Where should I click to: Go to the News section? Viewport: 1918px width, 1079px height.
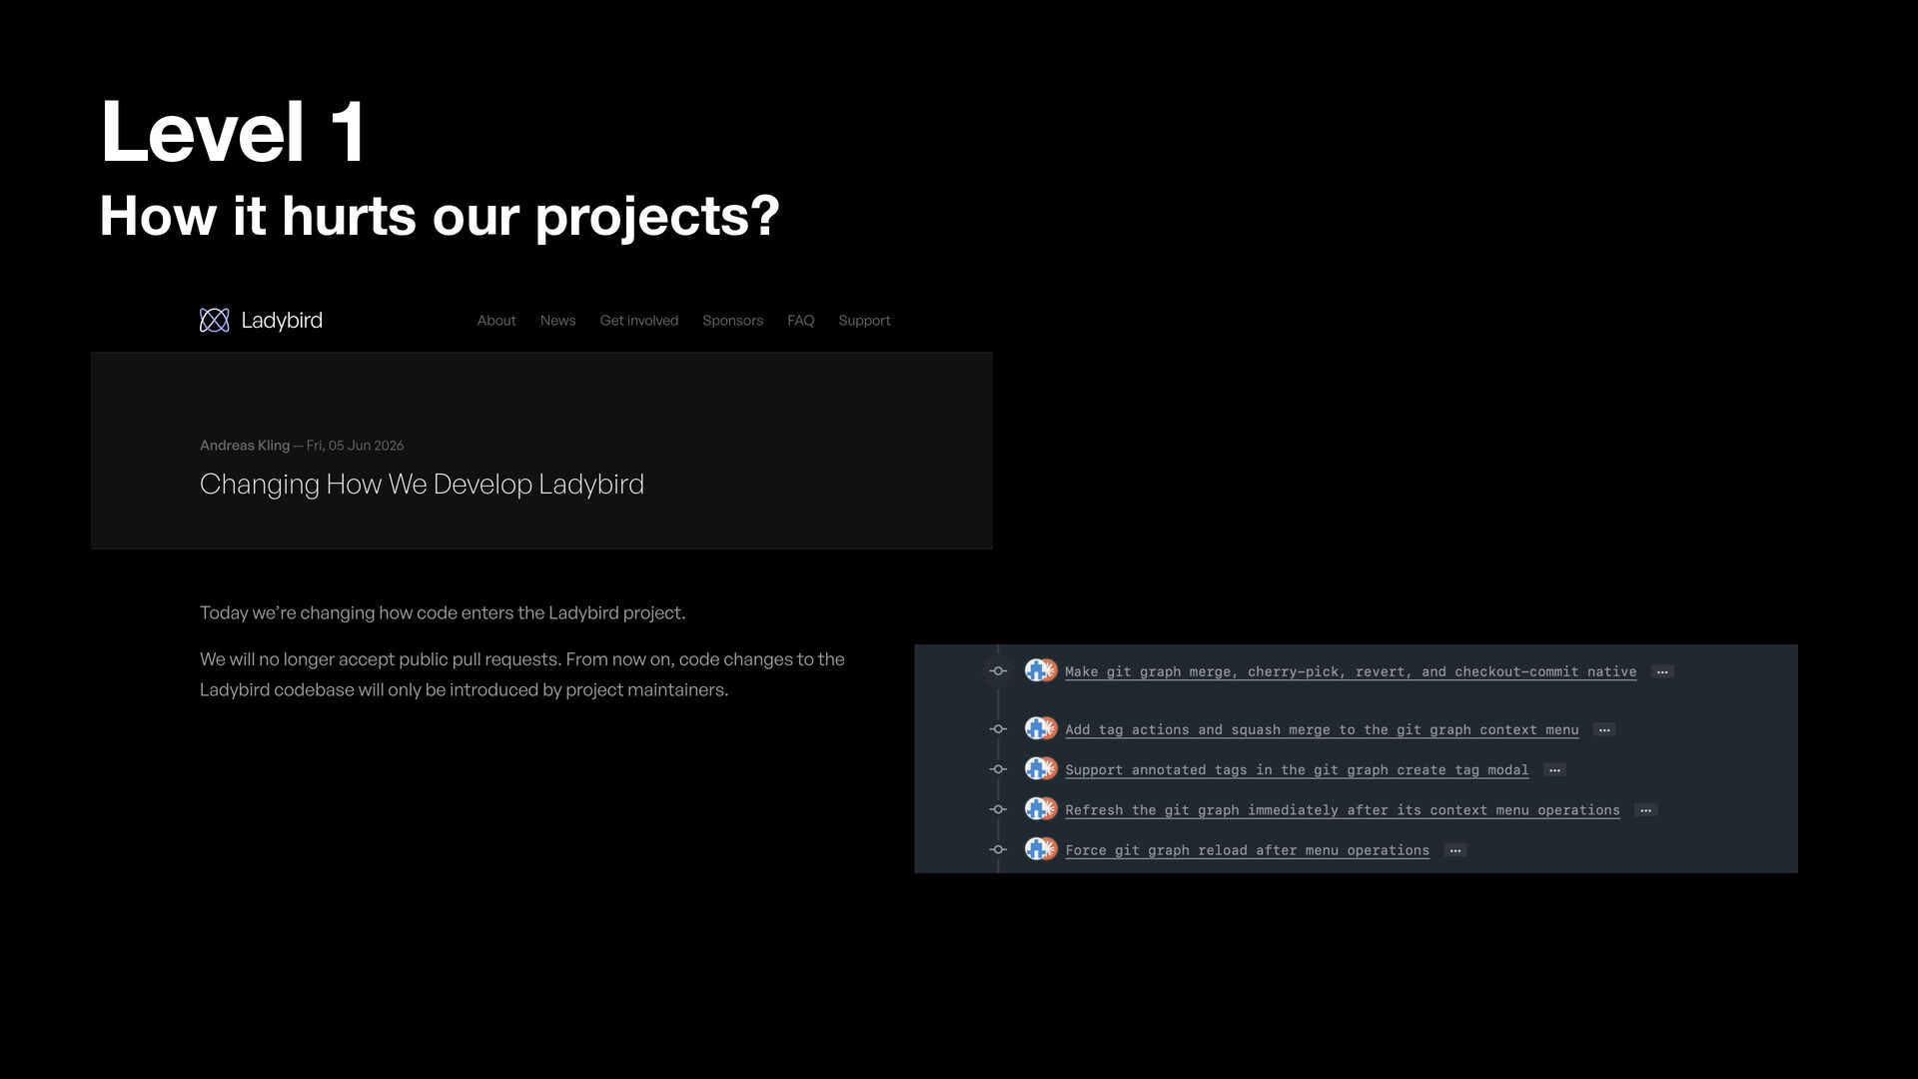point(557,321)
